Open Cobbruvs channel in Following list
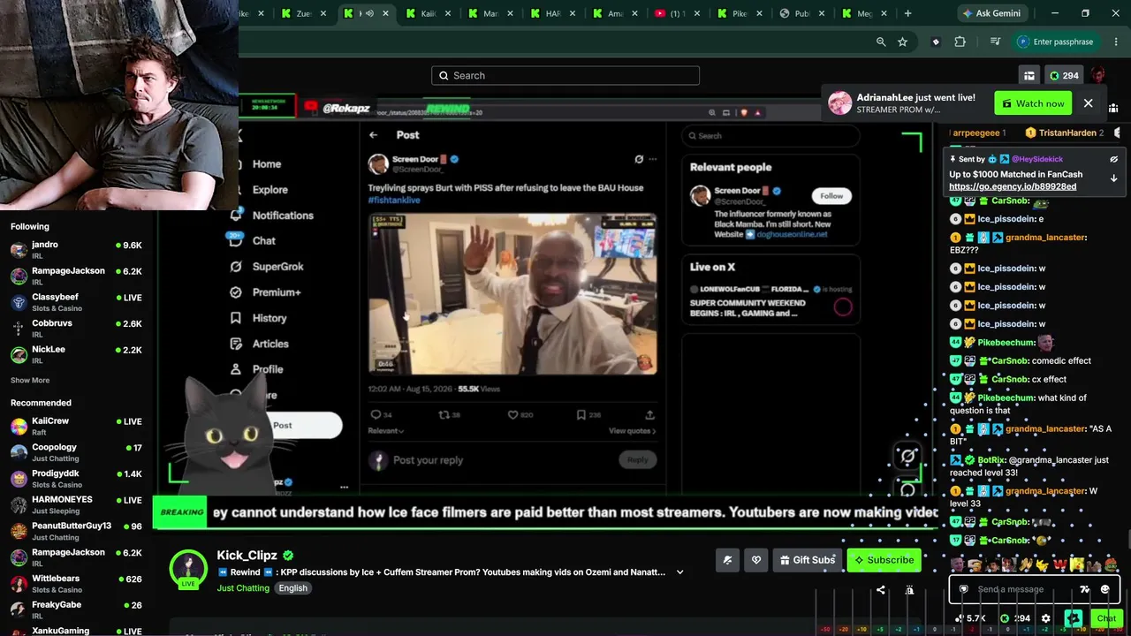The image size is (1131, 636). point(78,328)
